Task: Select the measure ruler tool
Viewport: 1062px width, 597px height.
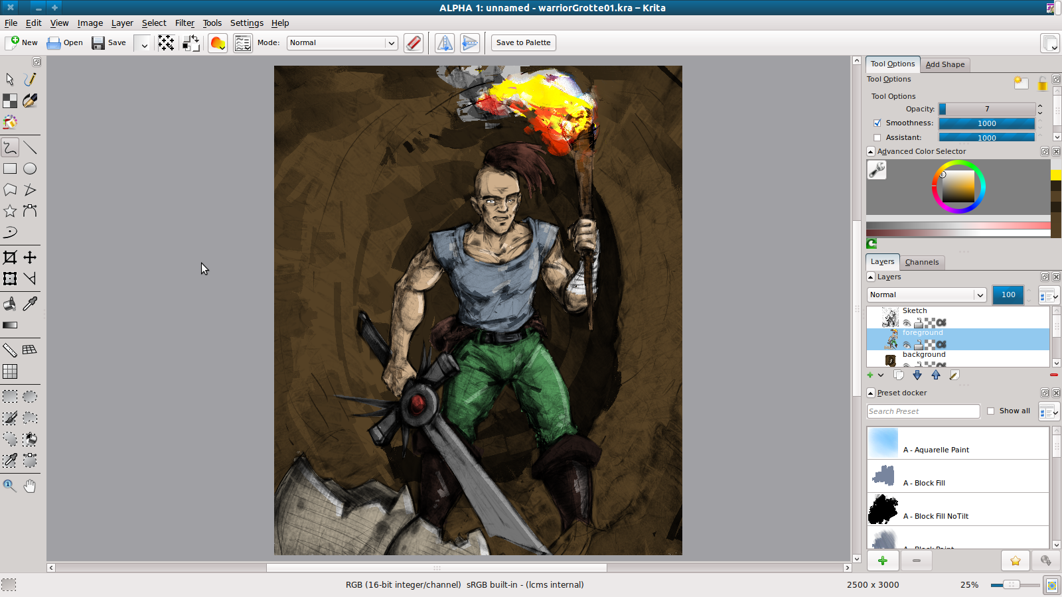Action: point(10,350)
